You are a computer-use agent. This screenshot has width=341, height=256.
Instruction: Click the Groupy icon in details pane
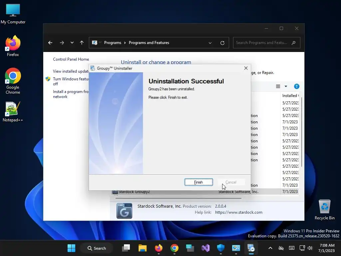coord(124,211)
